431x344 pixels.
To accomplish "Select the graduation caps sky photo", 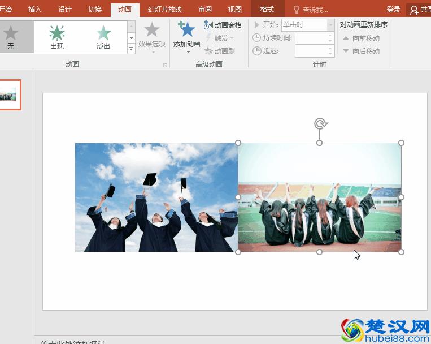I will (x=156, y=197).
